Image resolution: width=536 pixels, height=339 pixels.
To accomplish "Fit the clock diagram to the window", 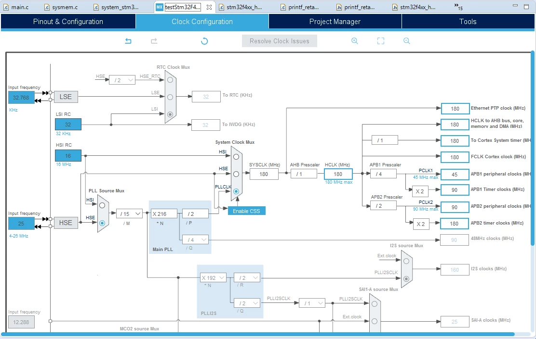I will 381,41.
